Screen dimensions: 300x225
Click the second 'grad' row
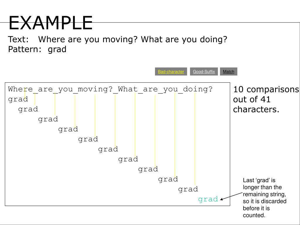click(x=28, y=109)
